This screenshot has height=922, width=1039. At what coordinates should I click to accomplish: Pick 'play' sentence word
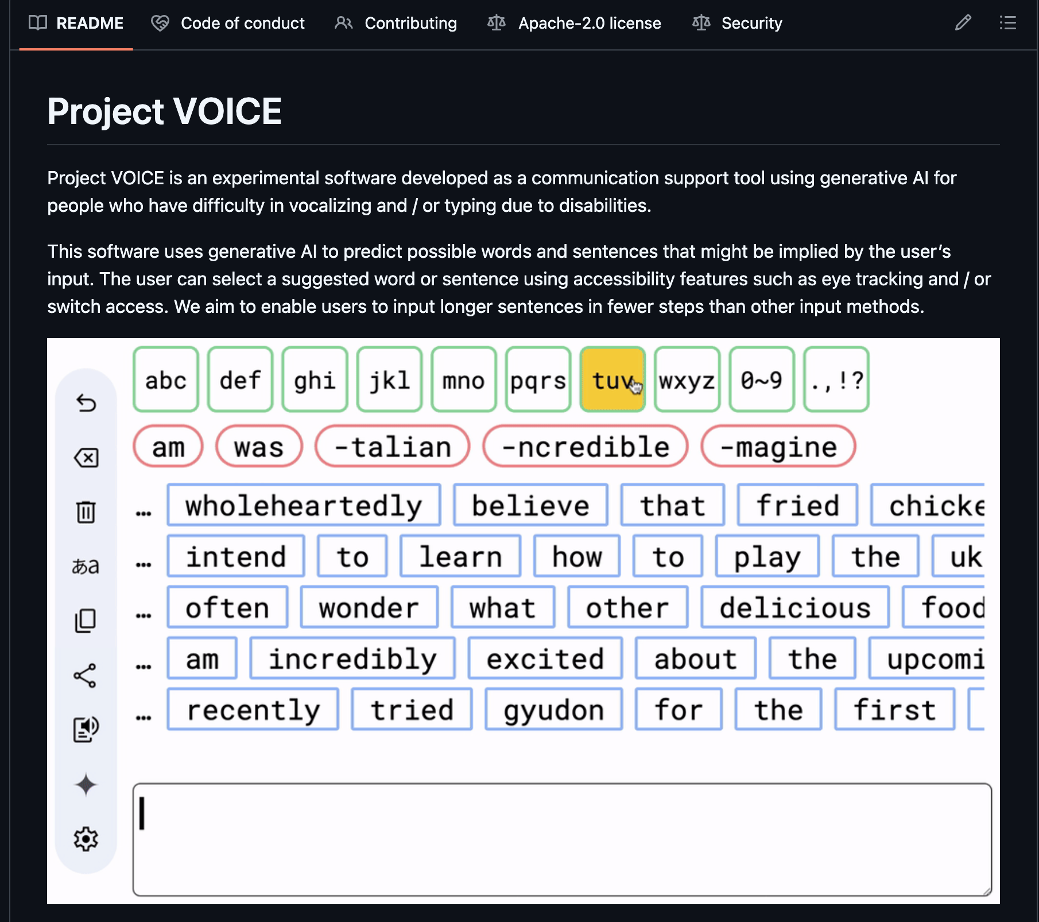767,556
